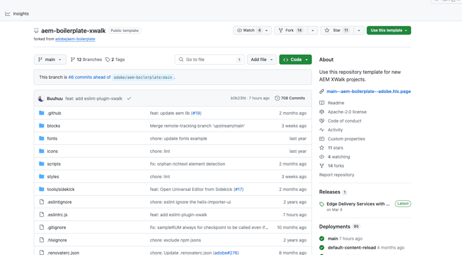Star this repository
Viewport: 462px width, 255px height.
337,30
